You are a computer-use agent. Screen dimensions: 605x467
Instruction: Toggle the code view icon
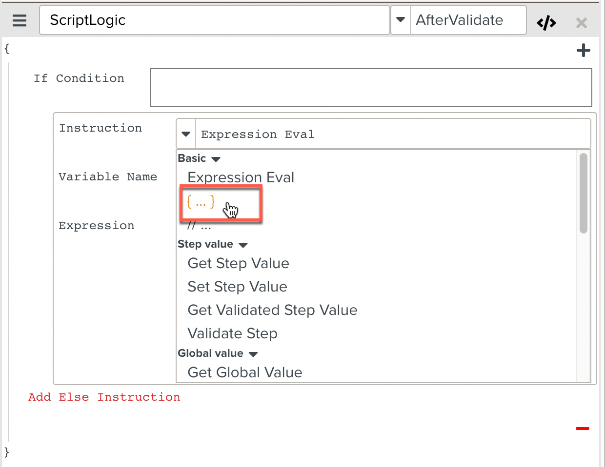click(x=546, y=23)
